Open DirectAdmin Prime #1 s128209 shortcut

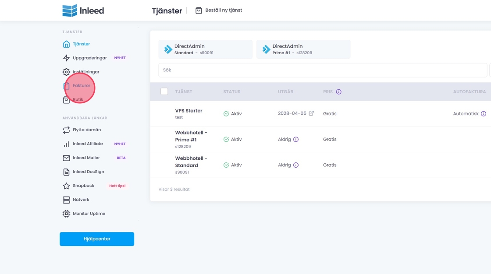[x=303, y=49]
